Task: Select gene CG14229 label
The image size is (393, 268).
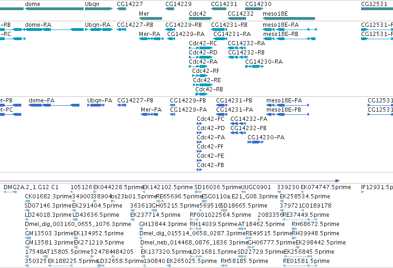Action: (178, 4)
